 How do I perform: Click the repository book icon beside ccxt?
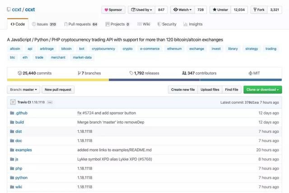coord(9,9)
